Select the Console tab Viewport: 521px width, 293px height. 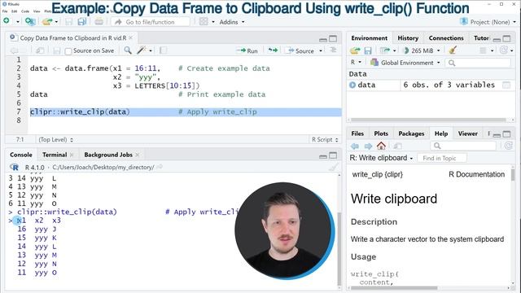click(x=21, y=155)
